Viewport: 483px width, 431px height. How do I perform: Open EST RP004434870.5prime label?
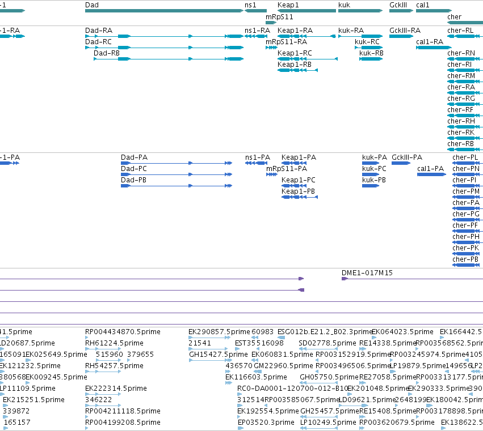coord(123,332)
